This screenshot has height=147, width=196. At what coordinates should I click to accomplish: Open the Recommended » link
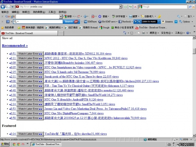point(15,46)
